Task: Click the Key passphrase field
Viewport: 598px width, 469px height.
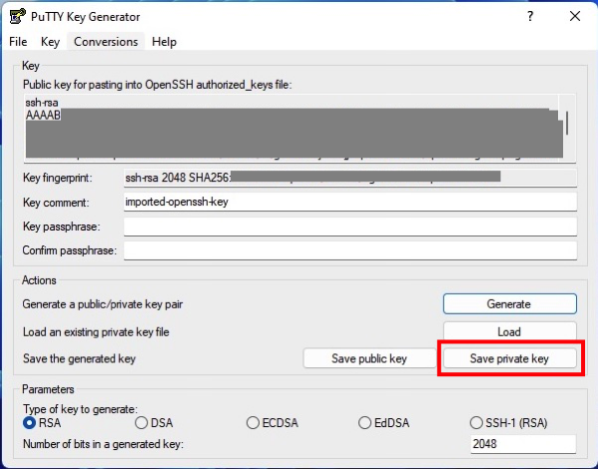Action: 350,227
